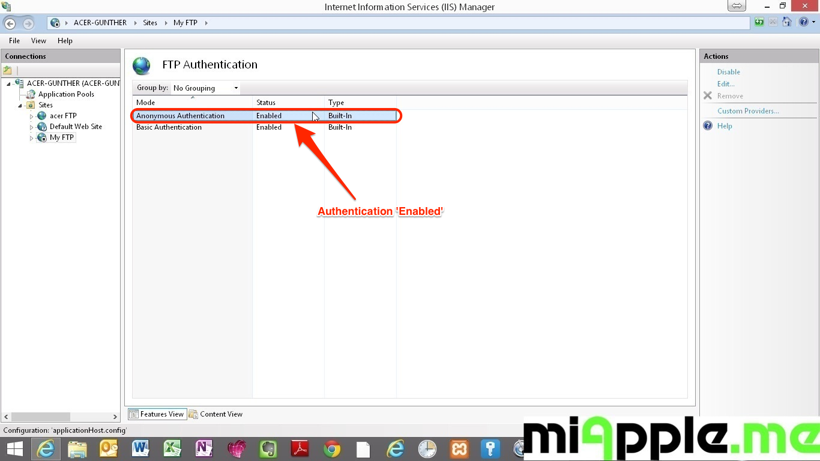Viewport: 820px width, 461px height.
Task: Click the green refresh page icon
Action: (x=759, y=22)
